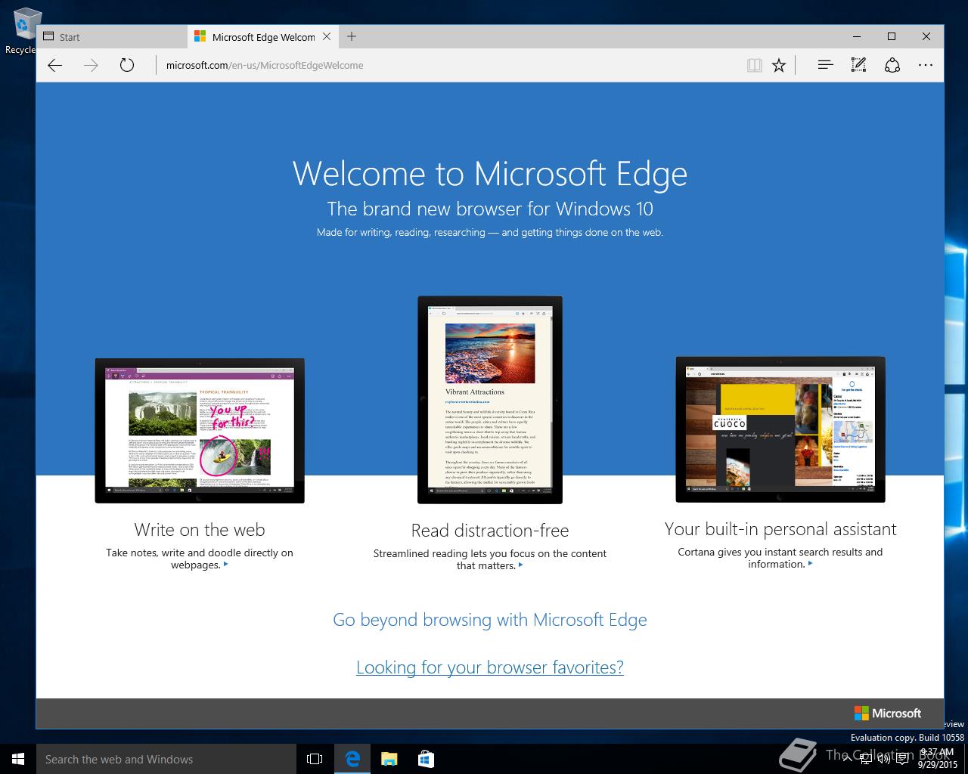Click arrow after 'content that matters'
This screenshot has width=968, height=774.
point(520,565)
